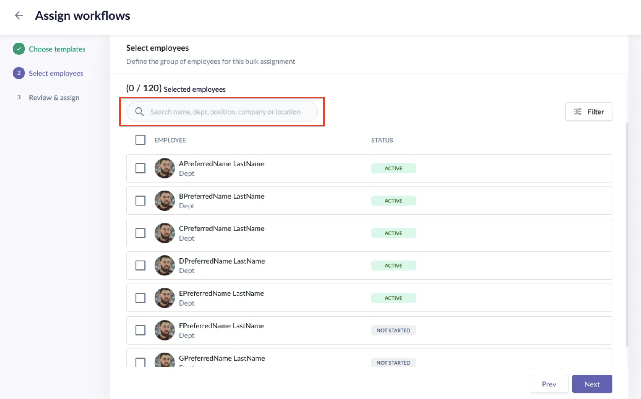Check the BPreferredName LastName checkbox

(140, 201)
